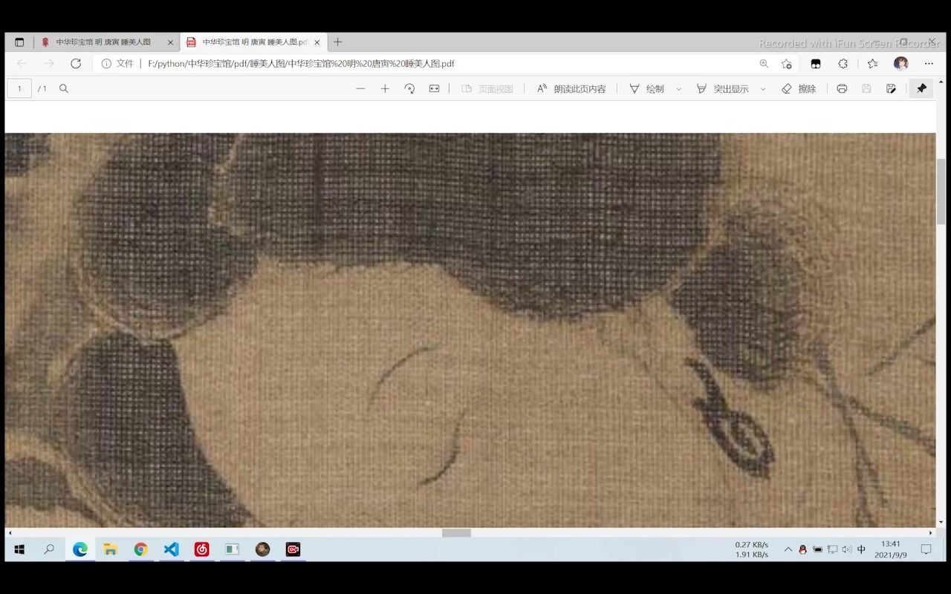Open File Explorer from the taskbar
The height and width of the screenshot is (594, 951).
(111, 549)
